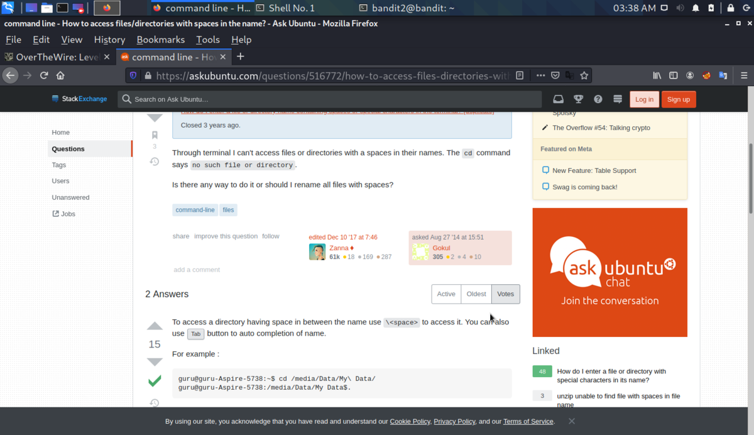Sort answers by Active
The width and height of the screenshot is (754, 435).
point(446,294)
